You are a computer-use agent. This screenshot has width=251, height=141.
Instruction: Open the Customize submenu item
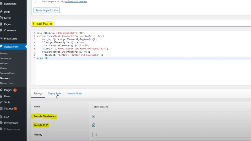pyautogui.click(x=6, y=59)
